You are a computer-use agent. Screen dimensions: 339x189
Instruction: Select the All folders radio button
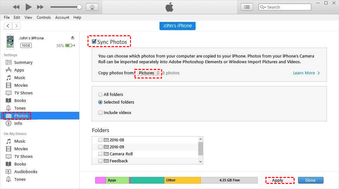(x=101, y=94)
